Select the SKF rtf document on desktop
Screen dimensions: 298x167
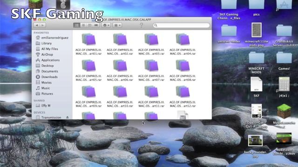(x=257, y=84)
